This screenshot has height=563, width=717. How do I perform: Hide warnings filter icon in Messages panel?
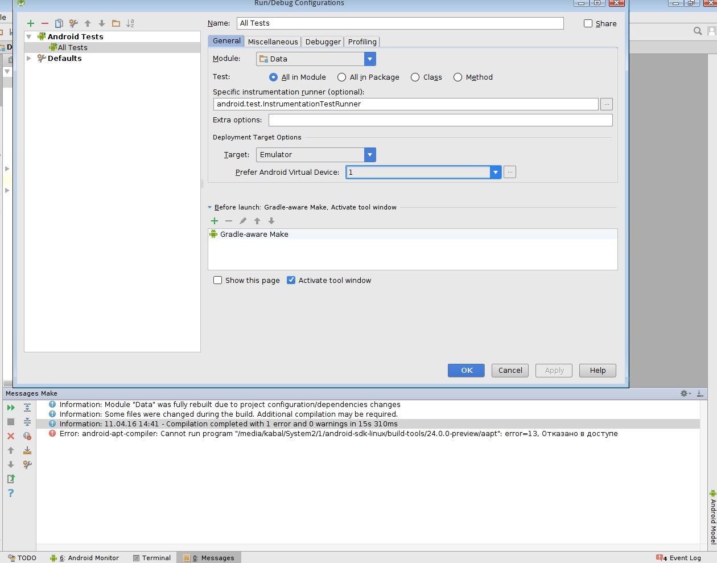coord(27,436)
